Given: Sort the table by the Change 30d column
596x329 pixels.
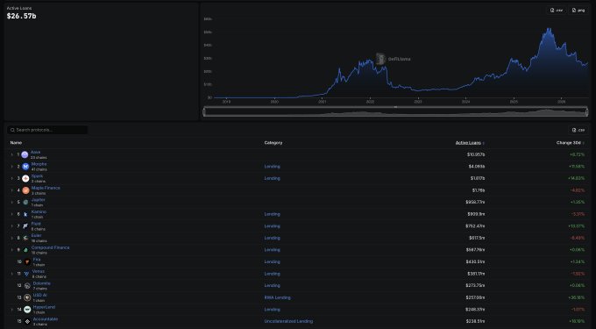Looking at the screenshot, I should coord(571,143).
